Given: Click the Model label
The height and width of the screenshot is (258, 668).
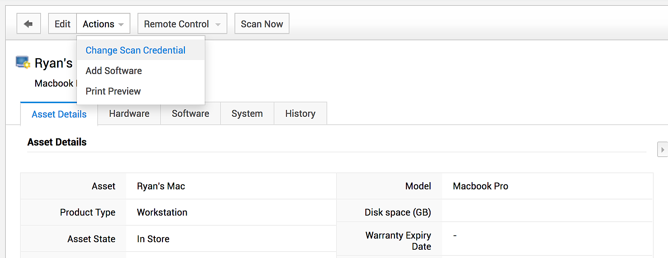Looking at the screenshot, I should pos(418,186).
